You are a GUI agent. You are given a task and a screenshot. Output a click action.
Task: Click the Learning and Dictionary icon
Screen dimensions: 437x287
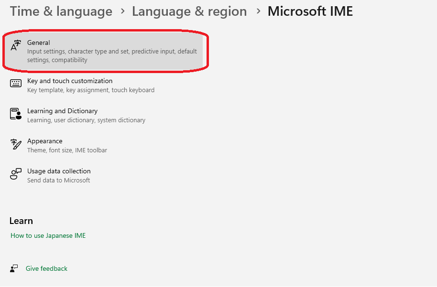pos(16,114)
